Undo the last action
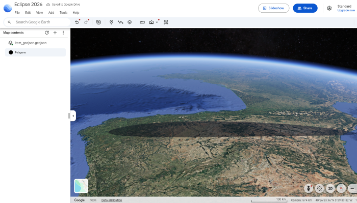 tap(77, 22)
